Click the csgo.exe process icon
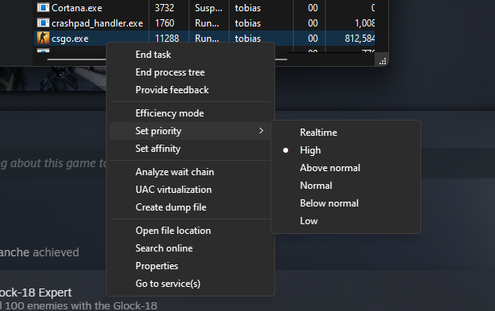Viewport: 495px width, 311px height. click(43, 39)
